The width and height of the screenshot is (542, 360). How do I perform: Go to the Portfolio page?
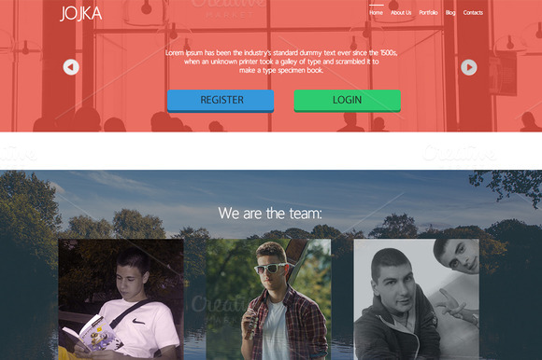[428, 13]
